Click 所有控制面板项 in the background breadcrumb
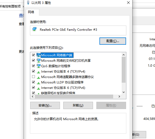The height and width of the screenshot is (139, 155). coord(10,6)
